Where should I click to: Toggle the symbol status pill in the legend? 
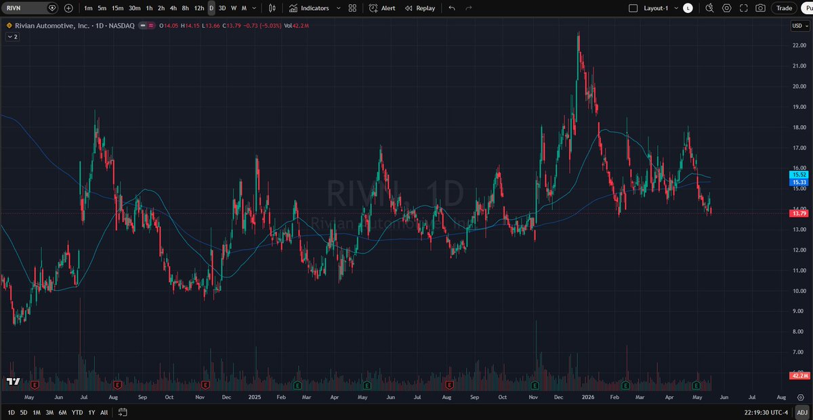tap(148, 26)
